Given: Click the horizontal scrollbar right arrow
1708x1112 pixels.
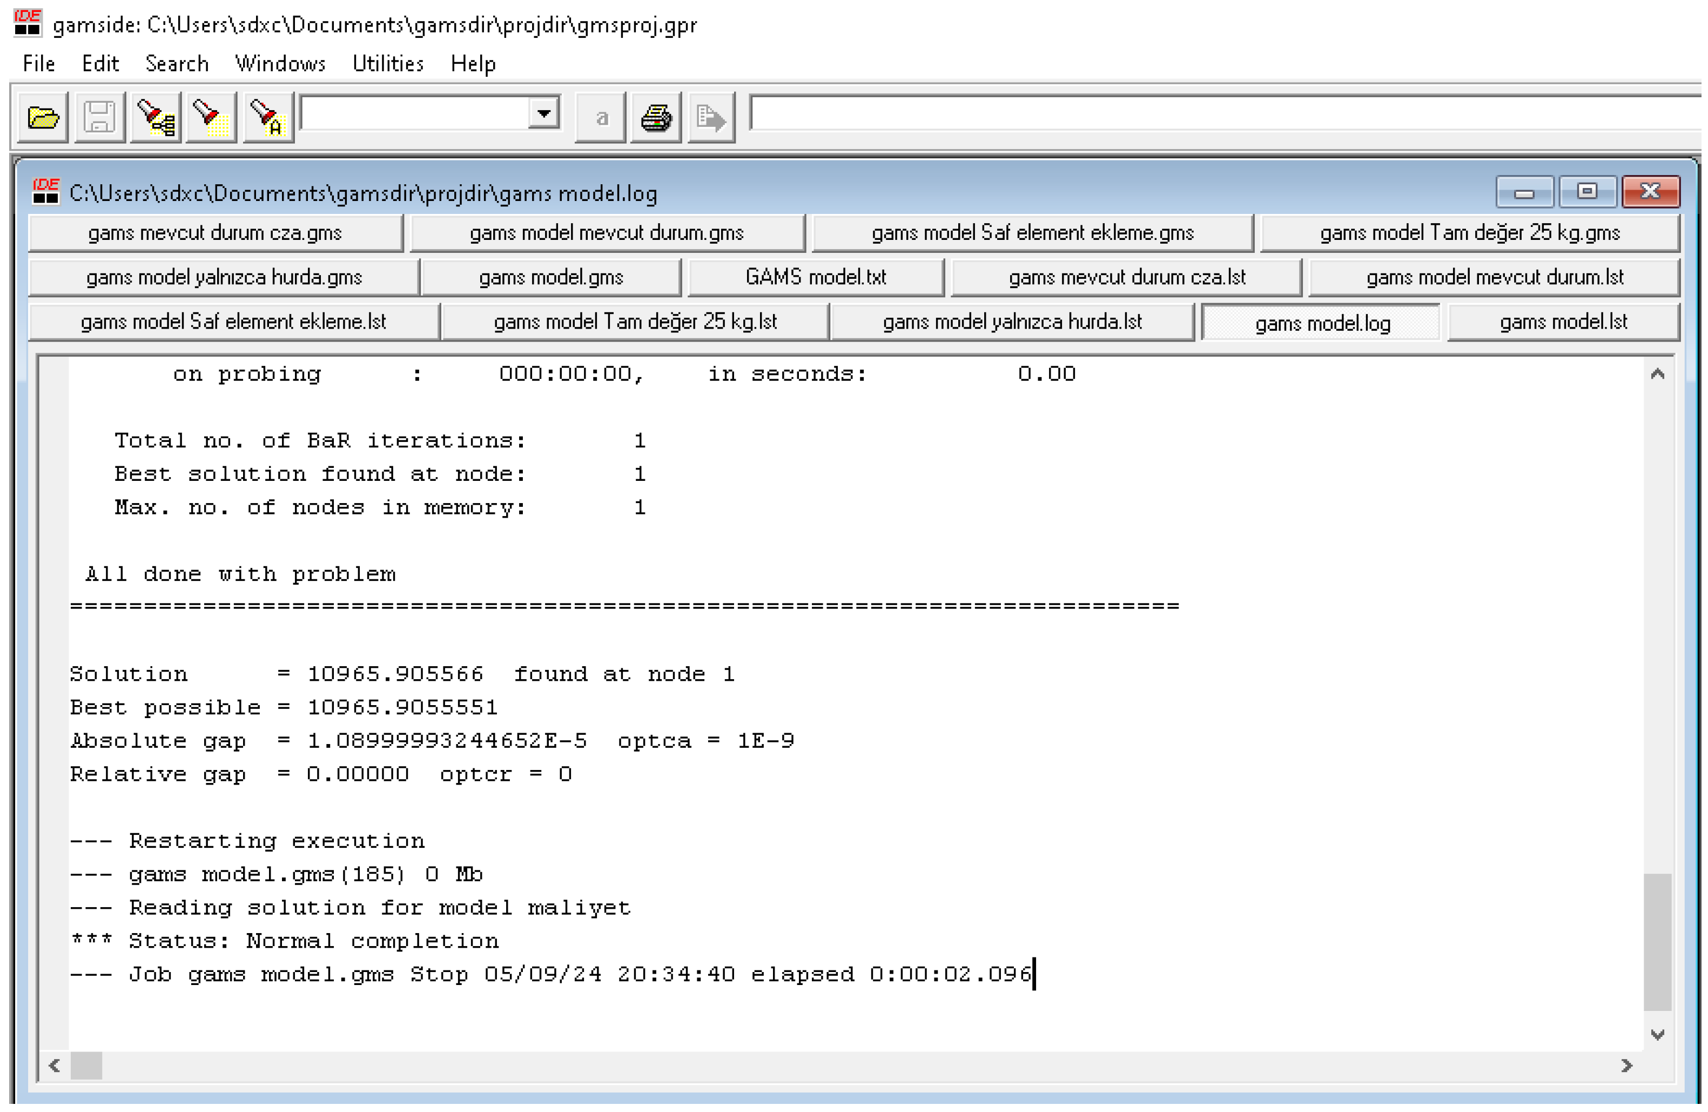Looking at the screenshot, I should coord(1626,1066).
